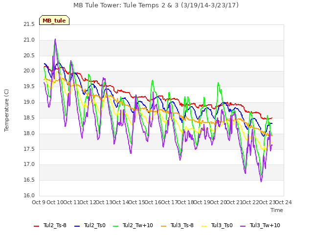Click the purple Tul3_Tw+10 legend swatch
Viewport: 313px width, 235px height.
click(243, 226)
